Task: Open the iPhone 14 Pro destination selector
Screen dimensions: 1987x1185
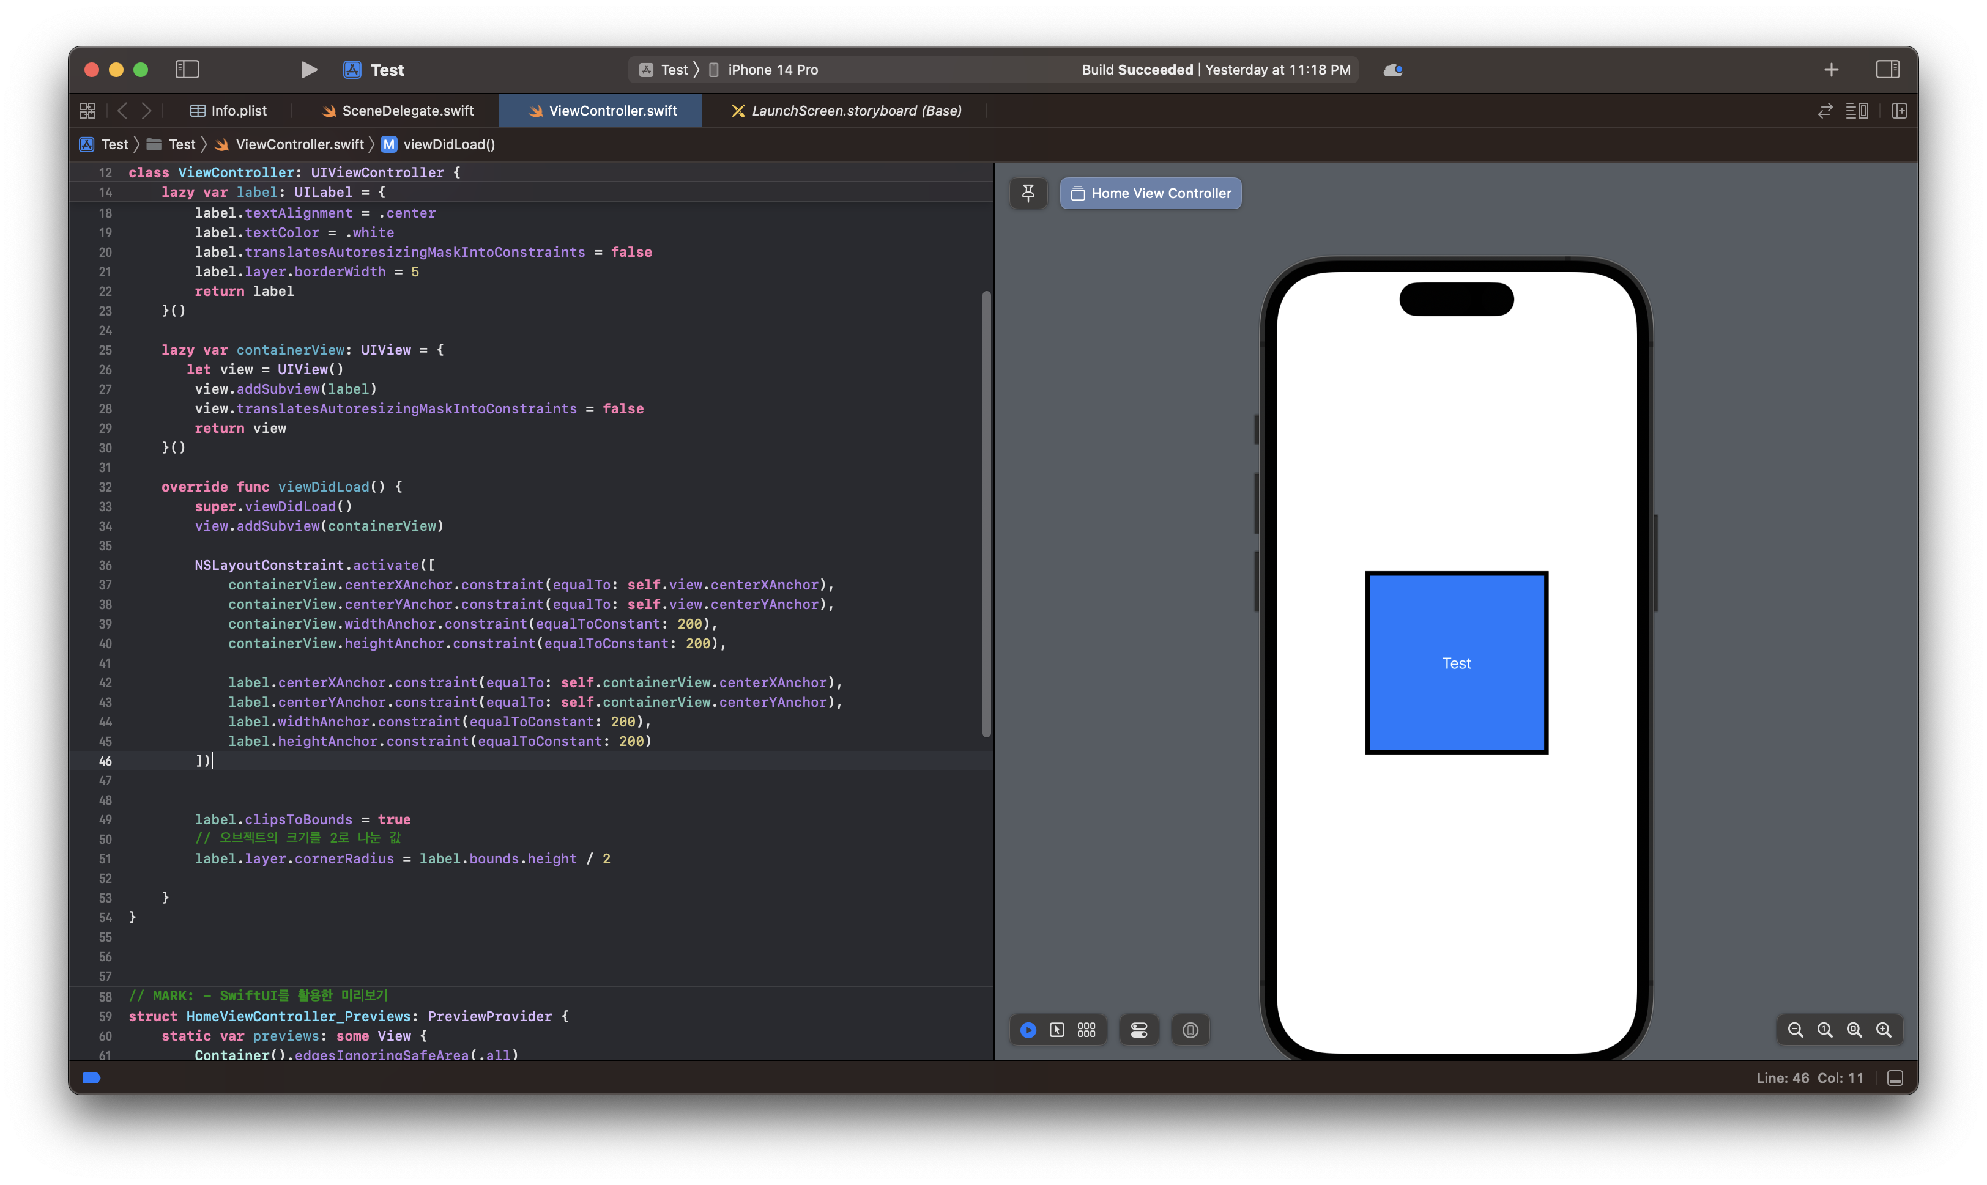Action: [772, 70]
